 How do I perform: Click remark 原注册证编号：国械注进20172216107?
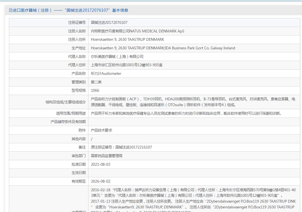121,147
